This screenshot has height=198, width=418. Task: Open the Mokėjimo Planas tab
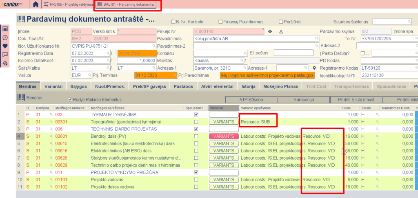[279, 86]
